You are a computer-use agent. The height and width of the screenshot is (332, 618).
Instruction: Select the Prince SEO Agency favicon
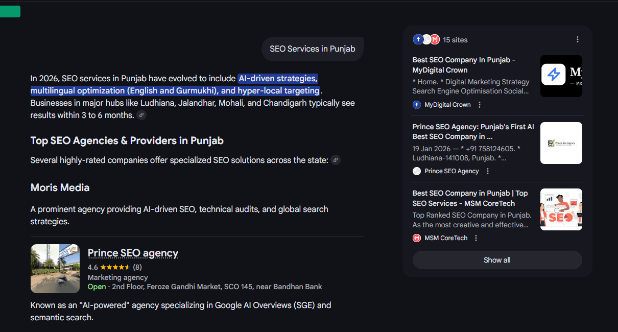[x=416, y=171]
